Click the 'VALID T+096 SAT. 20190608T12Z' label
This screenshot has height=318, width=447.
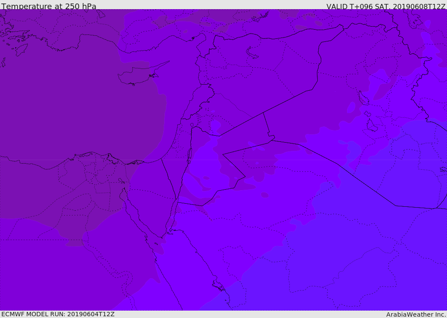(x=386, y=7)
